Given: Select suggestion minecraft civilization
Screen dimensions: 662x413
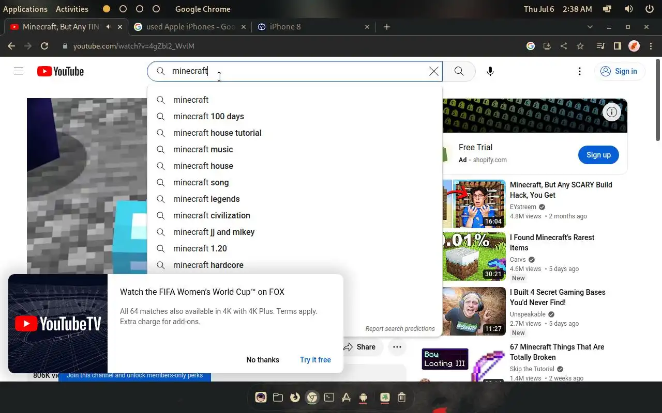Looking at the screenshot, I should pyautogui.click(x=295, y=215).
